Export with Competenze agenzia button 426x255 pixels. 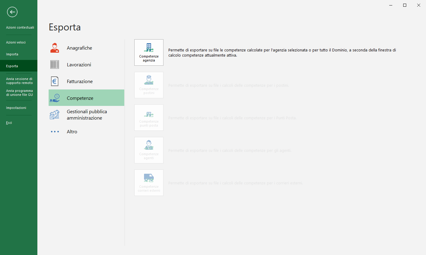[149, 52]
